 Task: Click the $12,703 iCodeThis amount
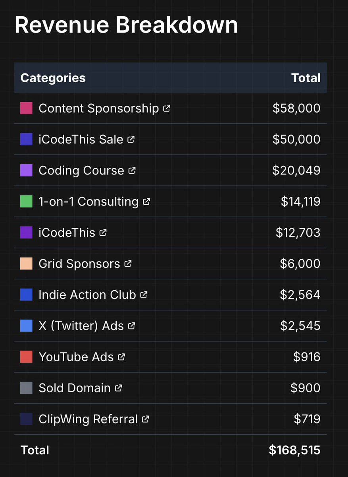click(x=298, y=233)
